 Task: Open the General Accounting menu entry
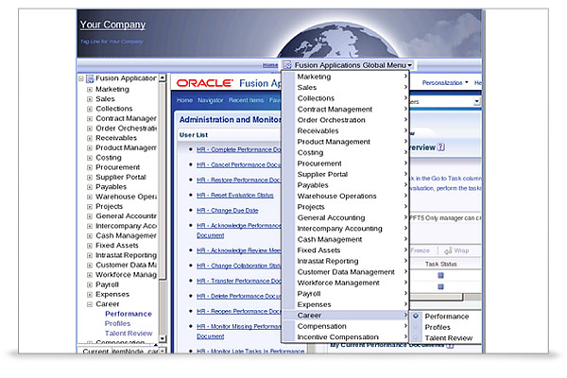pyautogui.click(x=345, y=217)
